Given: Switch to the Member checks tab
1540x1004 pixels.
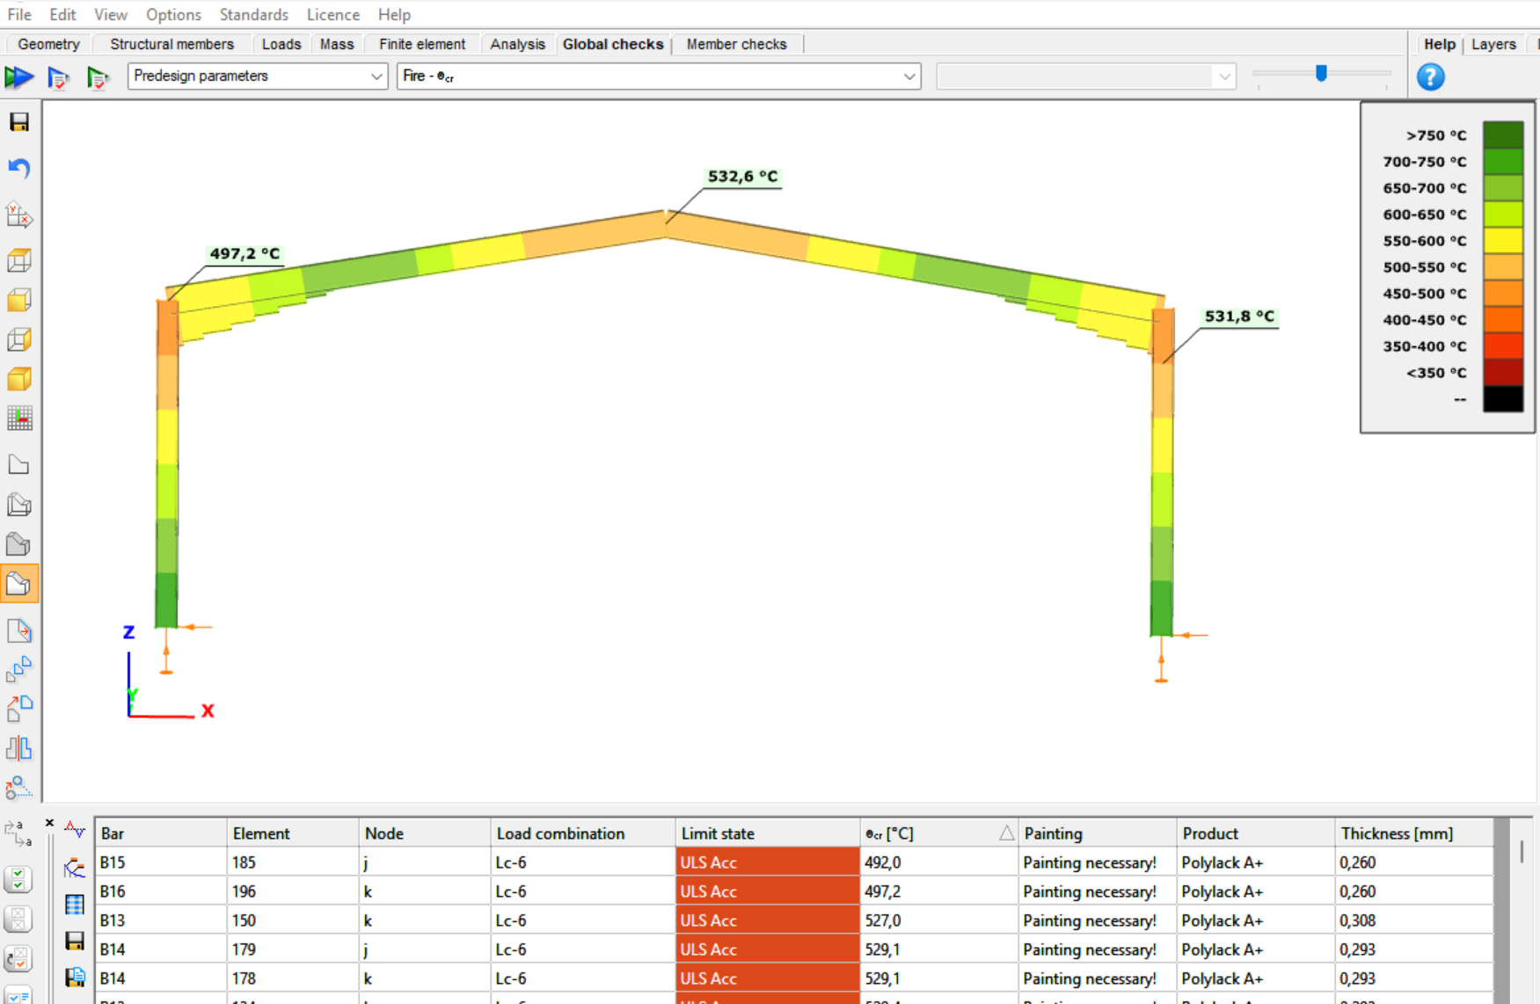Looking at the screenshot, I should (x=736, y=44).
